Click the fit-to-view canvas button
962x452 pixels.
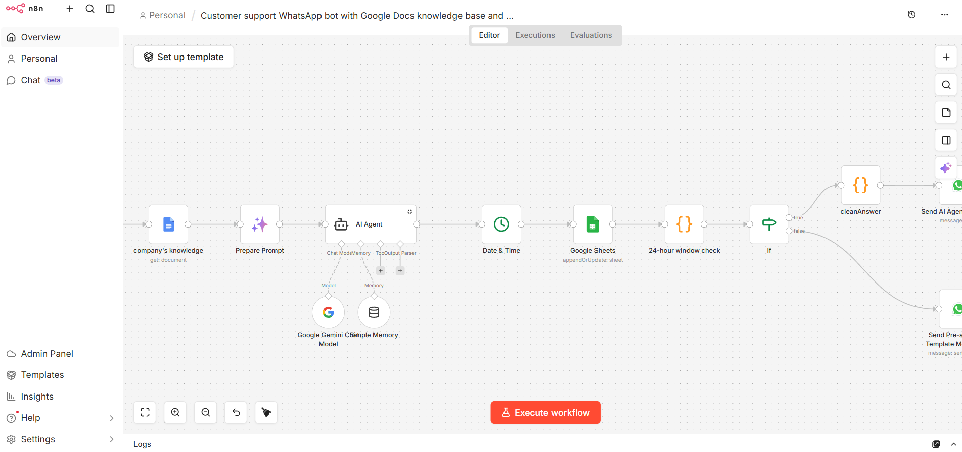(145, 412)
